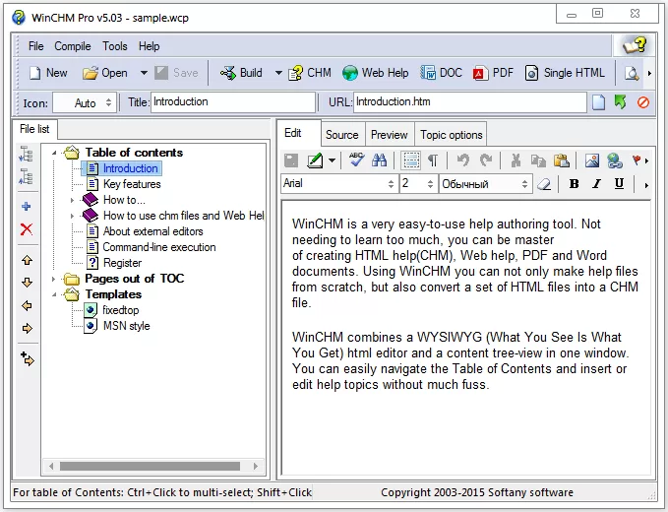668x512 pixels.
Task: Move item down with down arrow icon
Action: [x=27, y=283]
